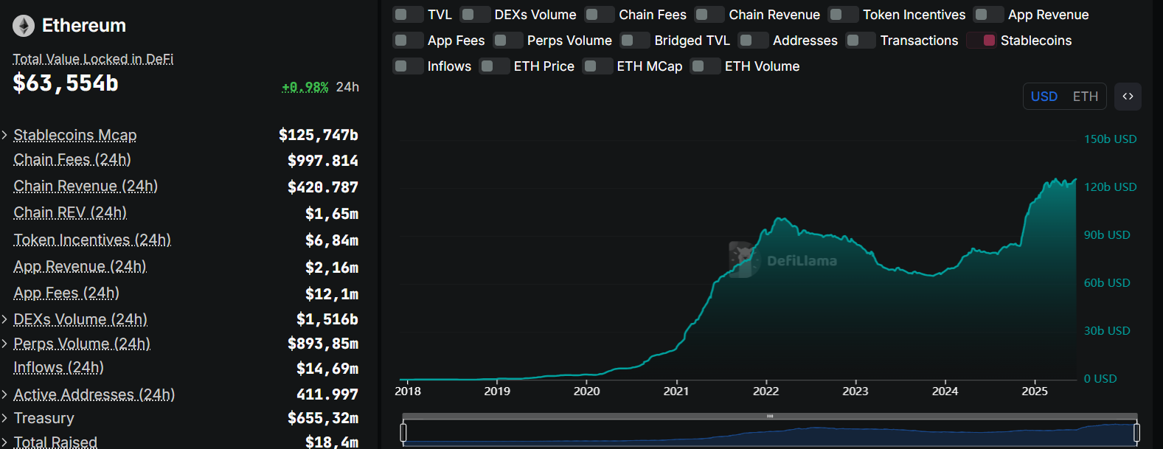
Task: Enable the ETH Price toggle
Action: tap(494, 66)
